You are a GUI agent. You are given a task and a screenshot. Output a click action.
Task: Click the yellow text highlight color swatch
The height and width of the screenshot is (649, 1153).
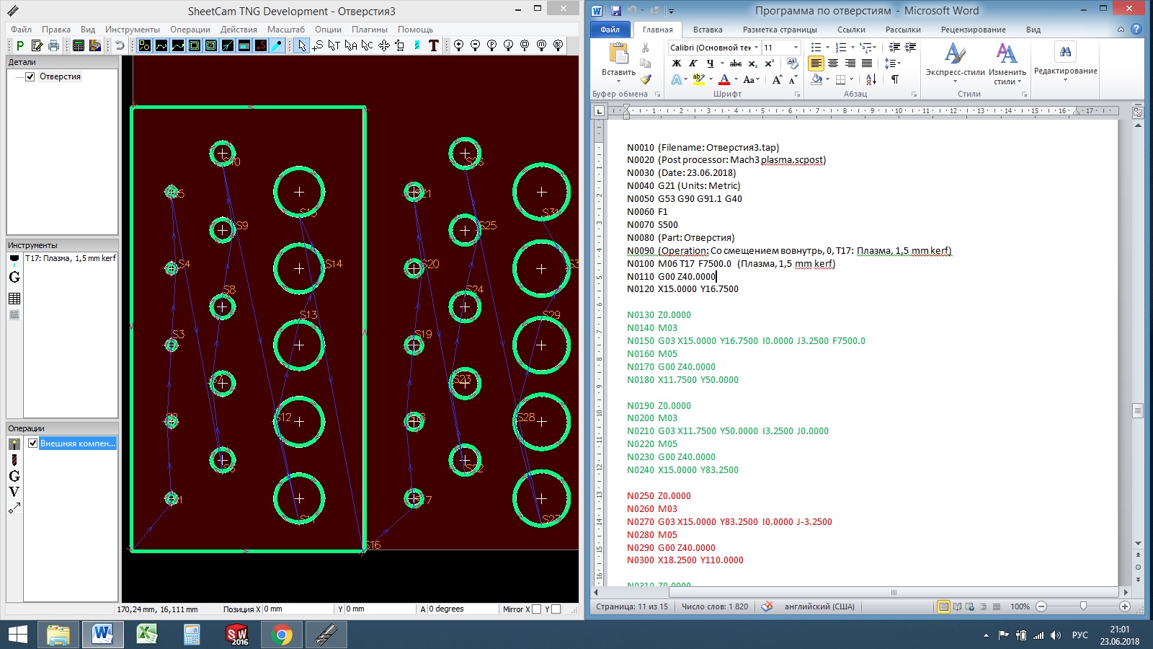pos(698,80)
